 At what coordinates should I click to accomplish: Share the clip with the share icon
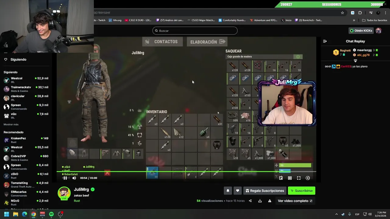click(x=250, y=201)
